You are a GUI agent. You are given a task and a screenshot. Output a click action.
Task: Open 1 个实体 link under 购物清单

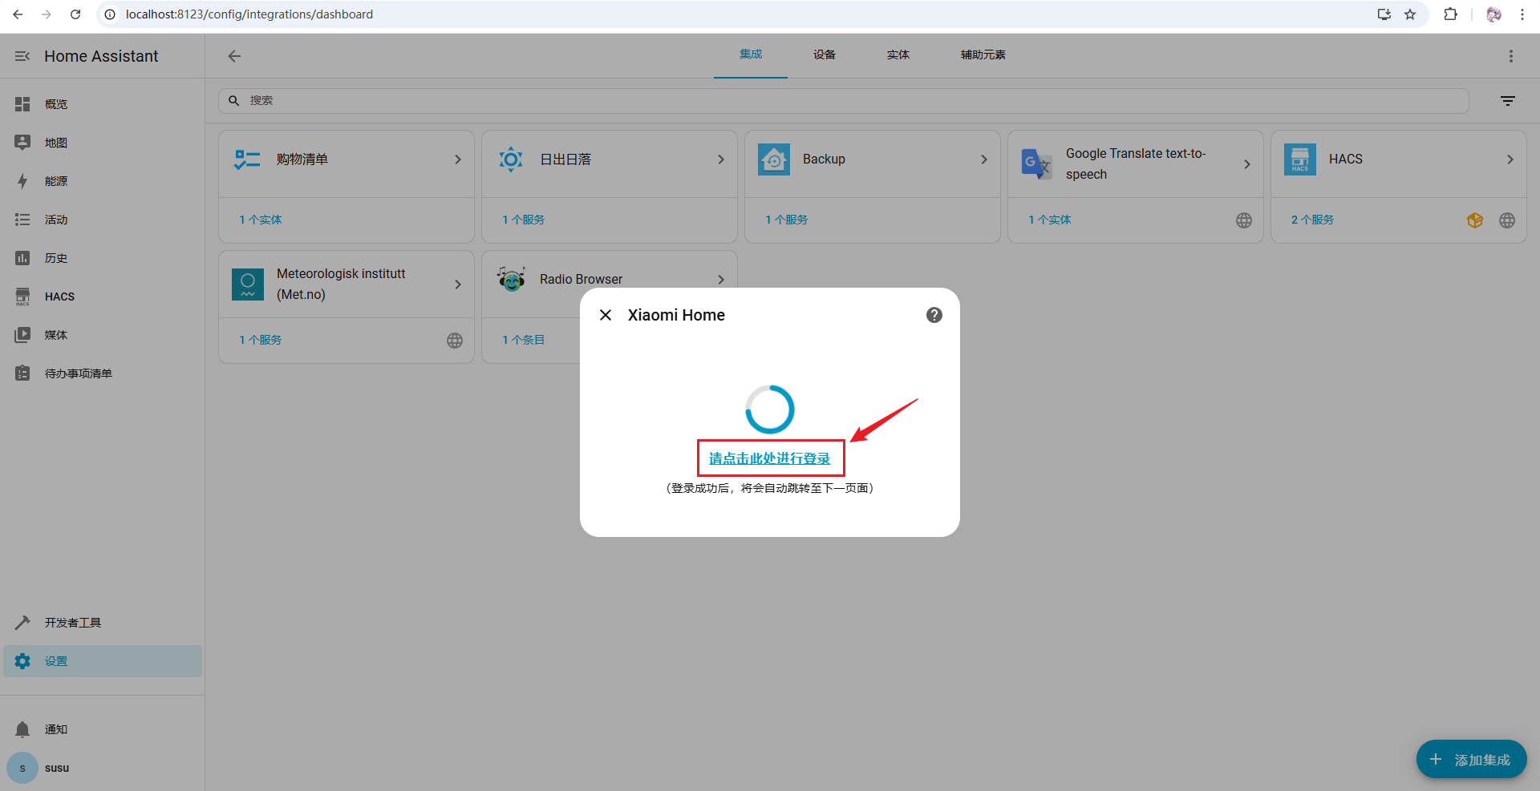tap(261, 220)
